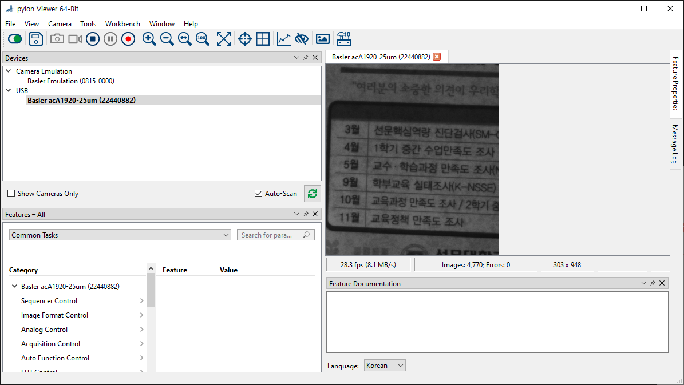Close the Devices panel
Image resolution: width=684 pixels, height=385 pixels.
(x=315, y=58)
